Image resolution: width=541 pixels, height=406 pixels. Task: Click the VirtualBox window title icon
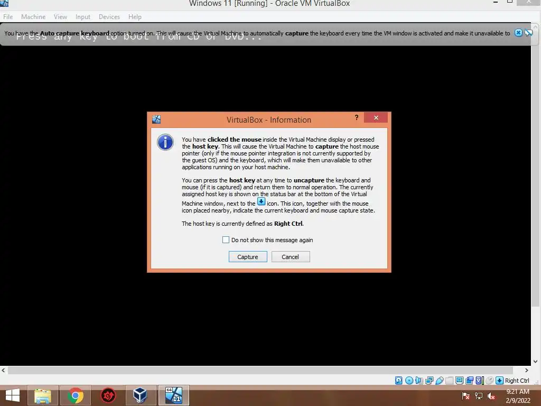tap(4, 3)
